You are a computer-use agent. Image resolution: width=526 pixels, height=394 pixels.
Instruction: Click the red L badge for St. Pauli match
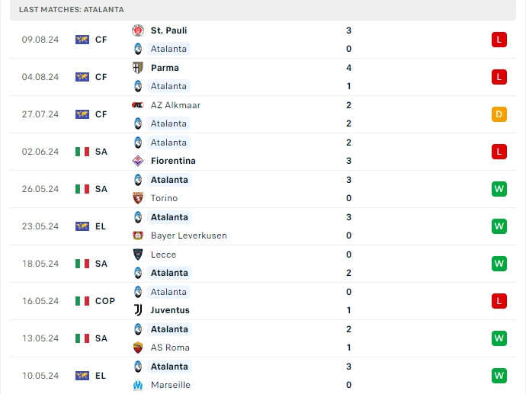coord(499,40)
